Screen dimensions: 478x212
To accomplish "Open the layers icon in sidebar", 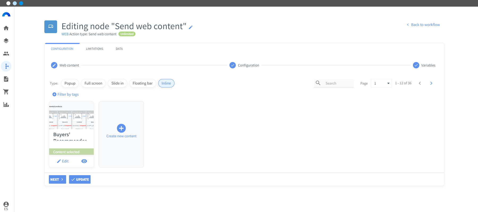I will (x=6, y=41).
